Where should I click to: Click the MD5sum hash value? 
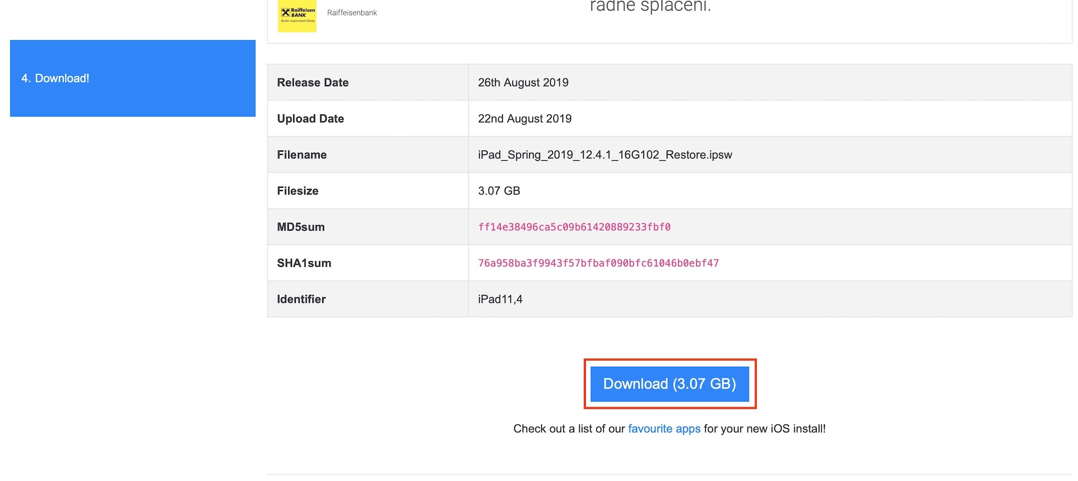tap(574, 227)
